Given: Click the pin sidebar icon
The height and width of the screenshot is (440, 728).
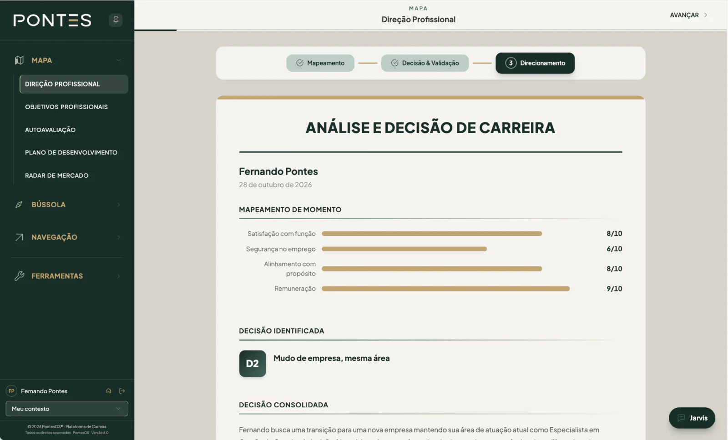Looking at the screenshot, I should [116, 20].
